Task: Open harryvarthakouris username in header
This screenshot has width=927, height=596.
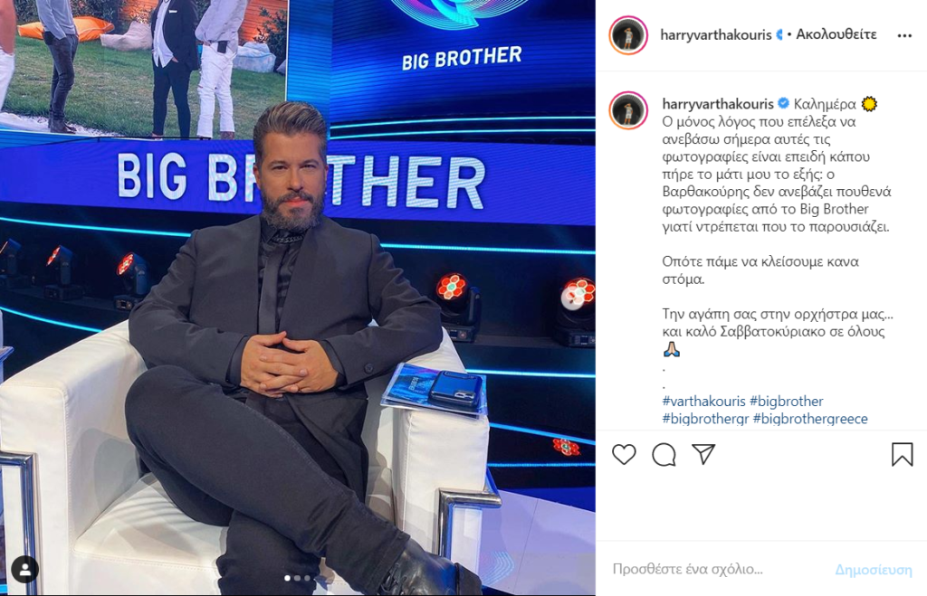Action: point(716,35)
